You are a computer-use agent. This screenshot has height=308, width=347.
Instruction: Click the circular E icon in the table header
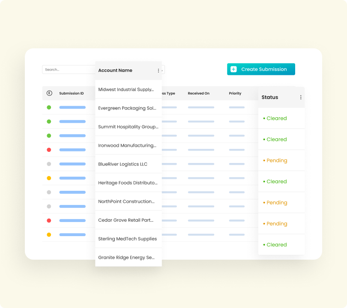[x=48, y=93]
